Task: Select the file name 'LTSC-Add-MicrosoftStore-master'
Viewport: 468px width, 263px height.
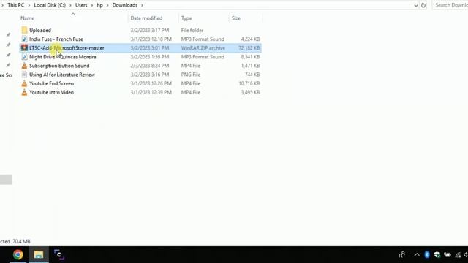Action: 67,48
